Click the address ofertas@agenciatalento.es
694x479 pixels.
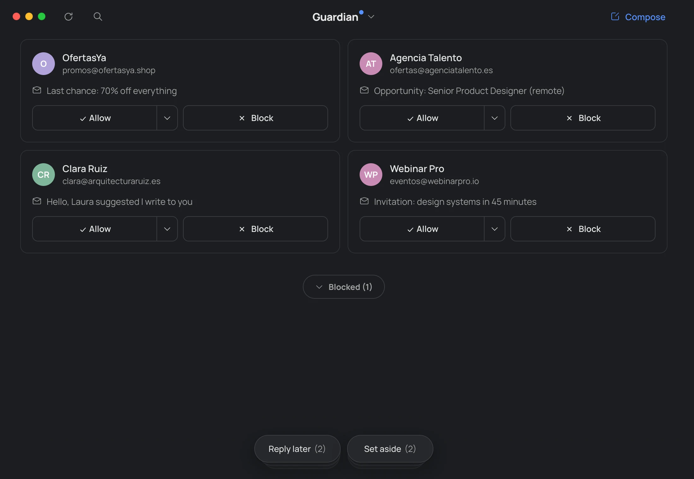tap(441, 70)
